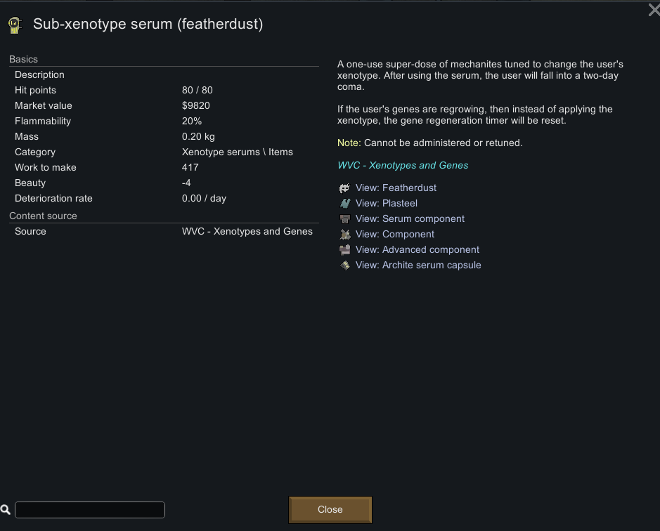Screen dimensions: 660x531
Task: Open the View: Plasteel link
Action: click(x=387, y=204)
